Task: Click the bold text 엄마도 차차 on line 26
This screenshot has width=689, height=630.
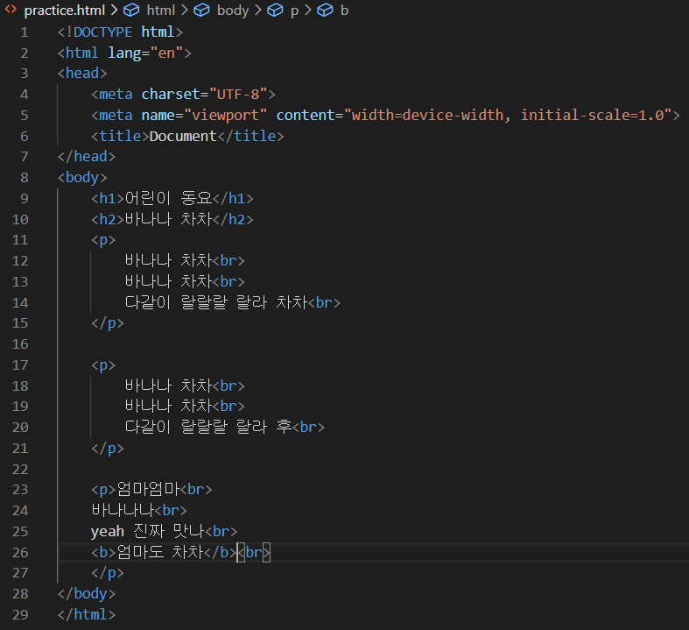Action: 160,552
